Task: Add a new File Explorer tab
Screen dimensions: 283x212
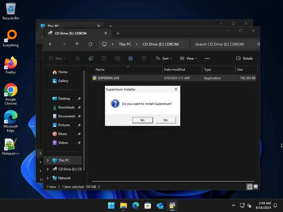Action: [x=118, y=33]
